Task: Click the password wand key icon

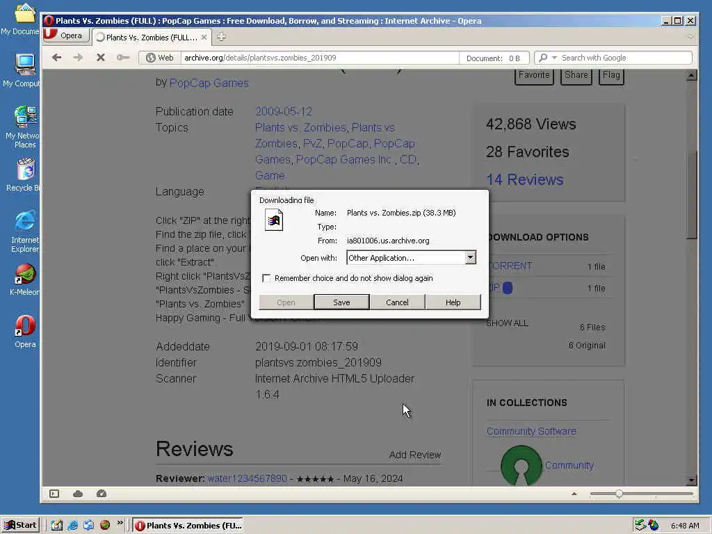Action: point(122,58)
